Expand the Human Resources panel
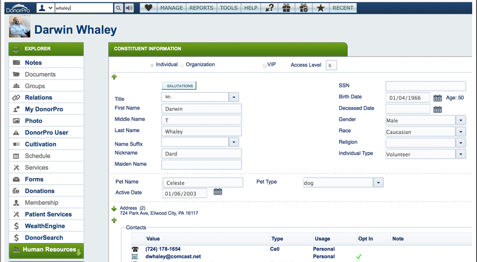 (x=46, y=251)
